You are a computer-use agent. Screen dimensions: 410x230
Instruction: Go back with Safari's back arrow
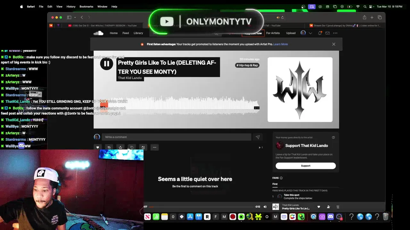(82, 17)
